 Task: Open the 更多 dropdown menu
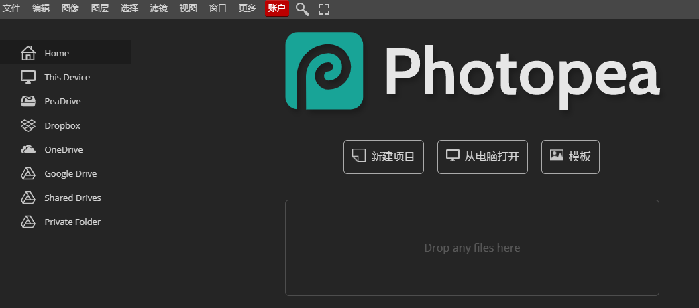248,8
